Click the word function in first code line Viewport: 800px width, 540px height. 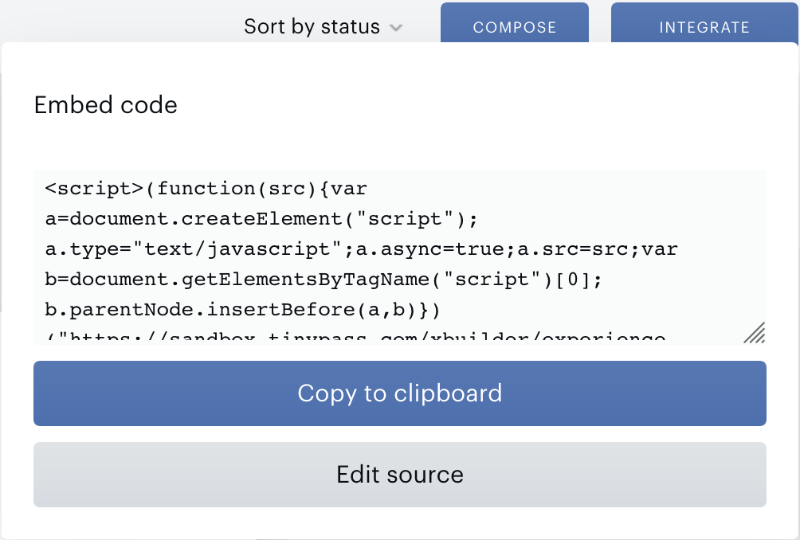pos(206,189)
